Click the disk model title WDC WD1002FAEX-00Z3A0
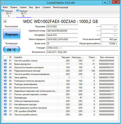Screen dimensions: 121x124 (x=49, y=21)
